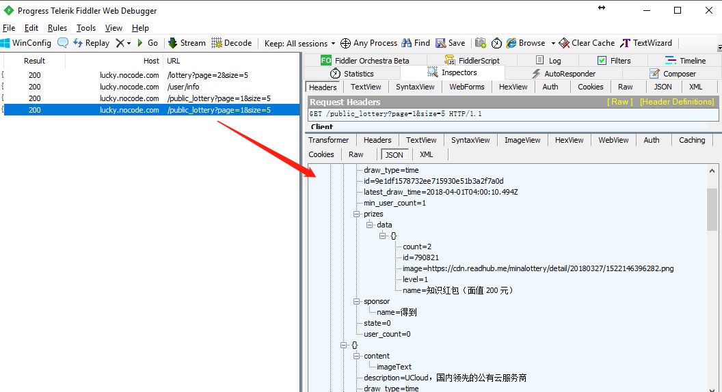This screenshot has width=722, height=392.
Task: Click the camera screenshot icon
Action: [x=480, y=43]
